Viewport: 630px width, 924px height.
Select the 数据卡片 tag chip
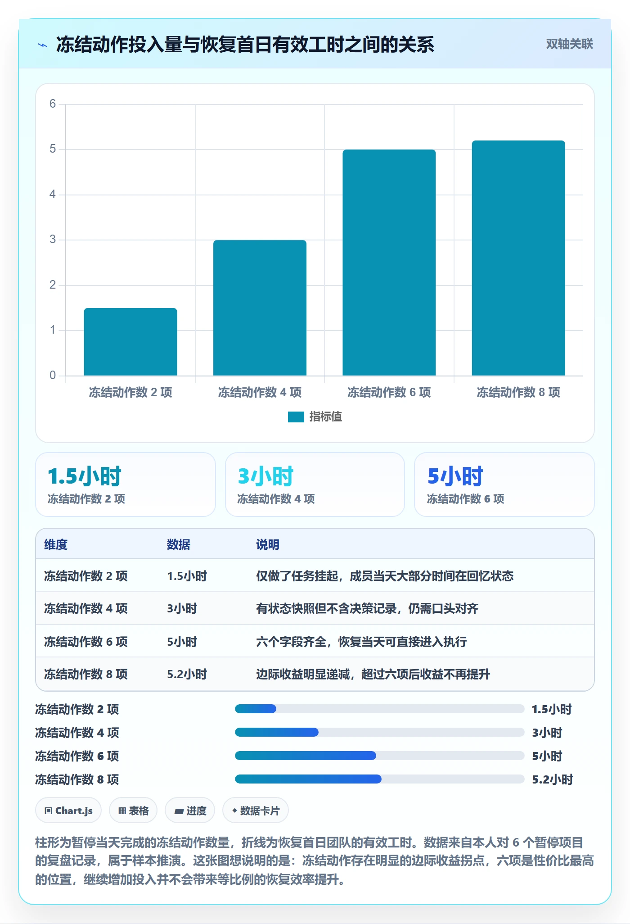(256, 811)
